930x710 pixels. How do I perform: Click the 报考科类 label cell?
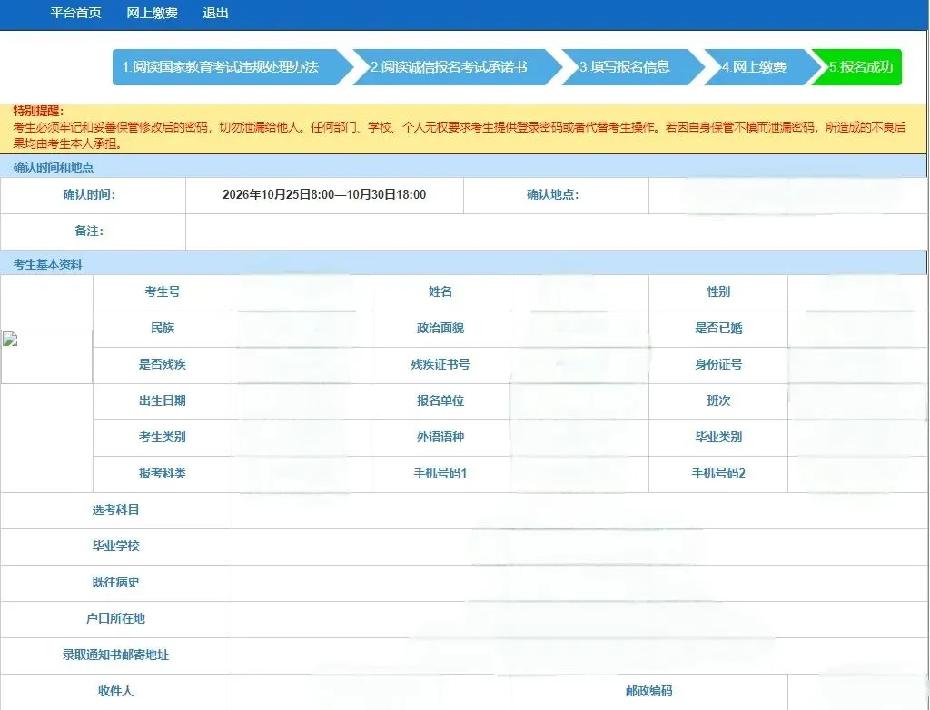coord(163,473)
